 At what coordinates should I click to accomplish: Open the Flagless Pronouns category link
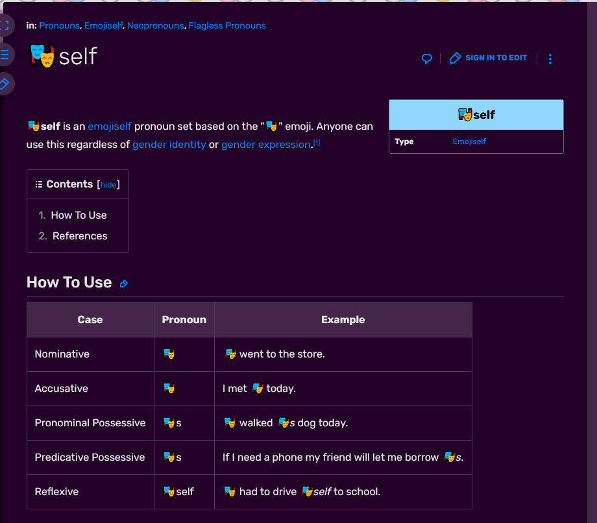point(227,25)
